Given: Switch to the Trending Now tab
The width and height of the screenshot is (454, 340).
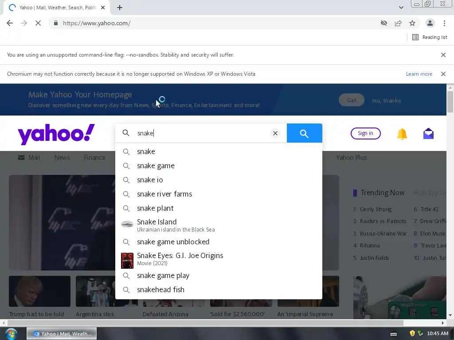Looking at the screenshot, I should tap(382, 193).
